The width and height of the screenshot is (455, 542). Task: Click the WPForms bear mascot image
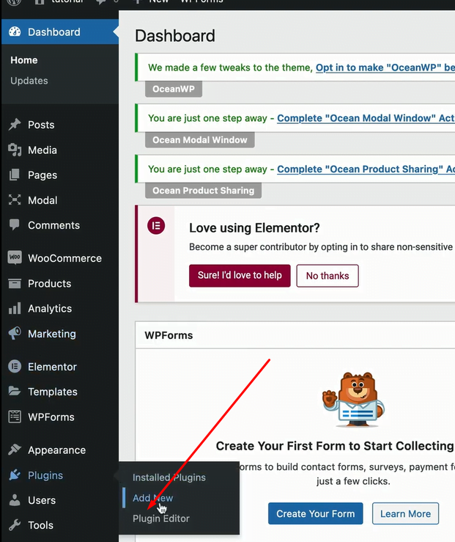coord(353,400)
